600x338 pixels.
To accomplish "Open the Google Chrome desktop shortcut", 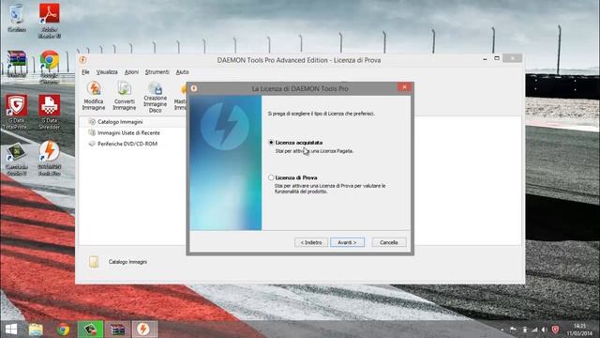I will 50,67.
